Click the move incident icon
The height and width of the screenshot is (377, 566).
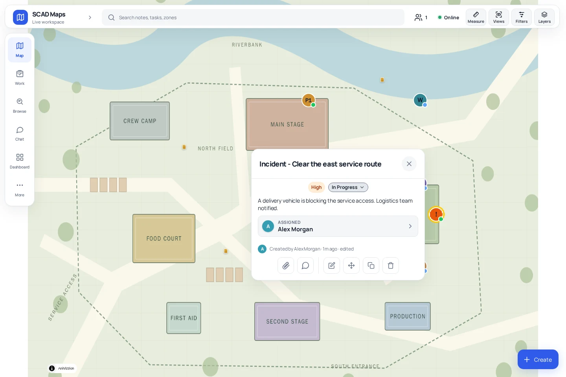click(351, 265)
